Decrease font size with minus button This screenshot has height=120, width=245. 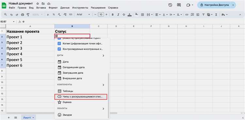(95, 15)
